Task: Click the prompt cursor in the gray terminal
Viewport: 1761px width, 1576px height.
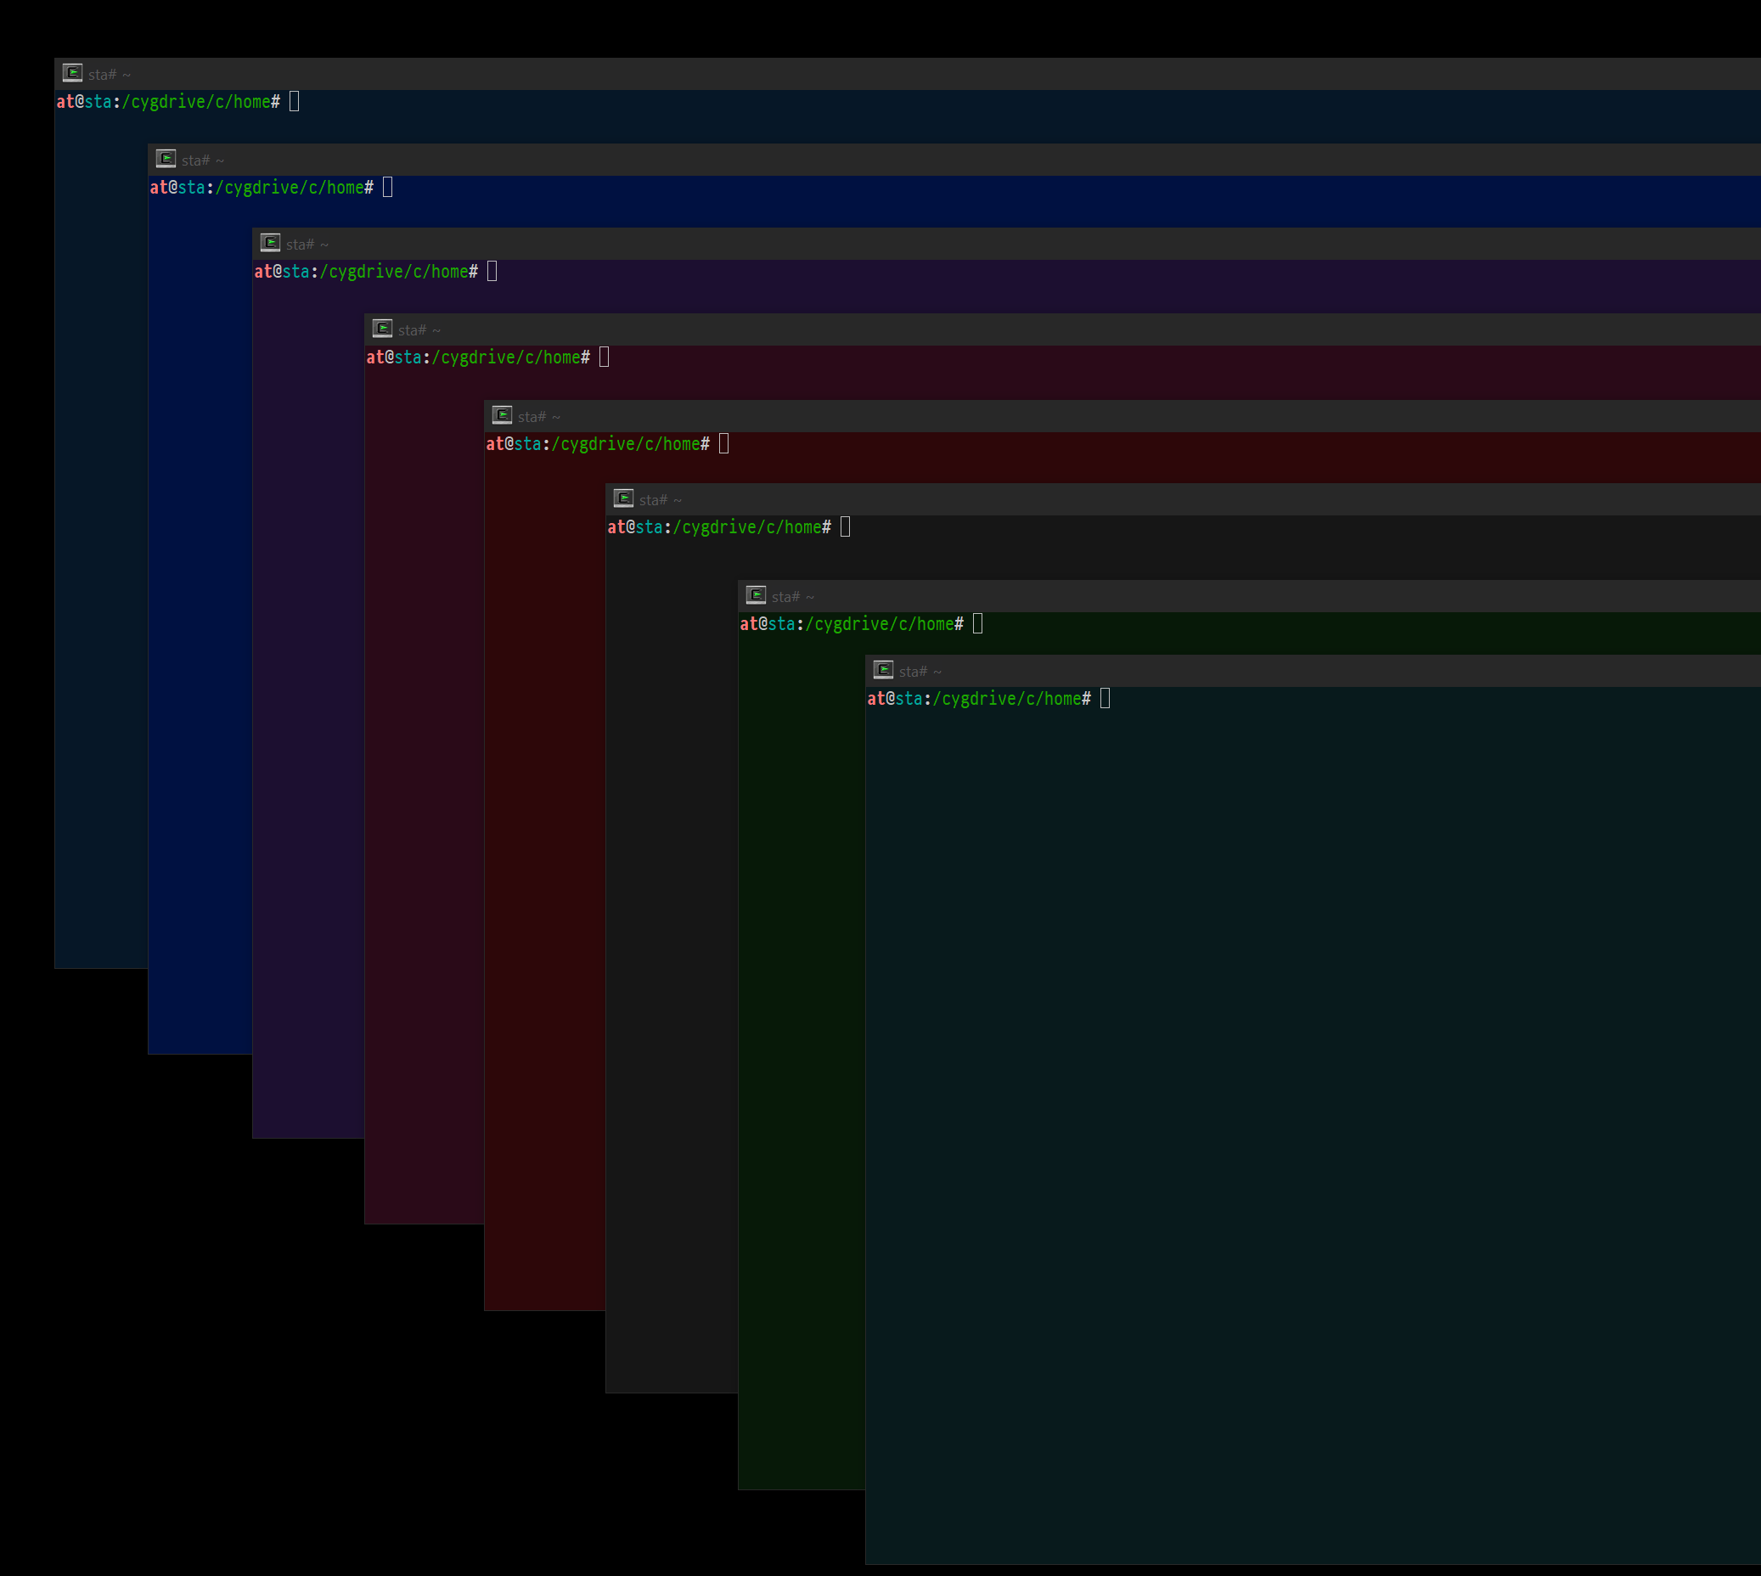Action: click(x=846, y=526)
